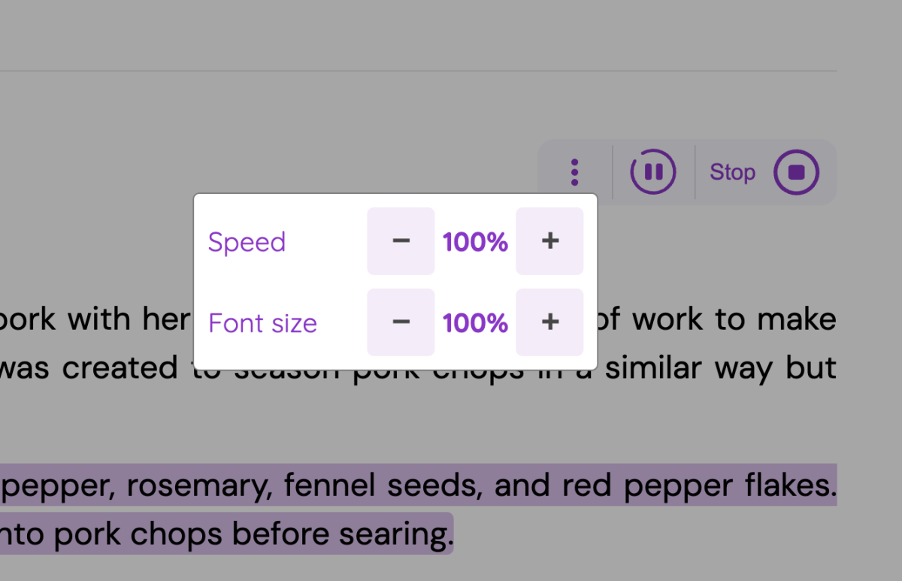
Task: Increase the font size
Action: pyautogui.click(x=549, y=322)
